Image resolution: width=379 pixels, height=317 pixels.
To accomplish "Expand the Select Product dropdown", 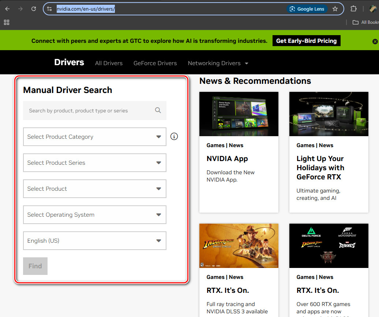I will (x=94, y=189).
